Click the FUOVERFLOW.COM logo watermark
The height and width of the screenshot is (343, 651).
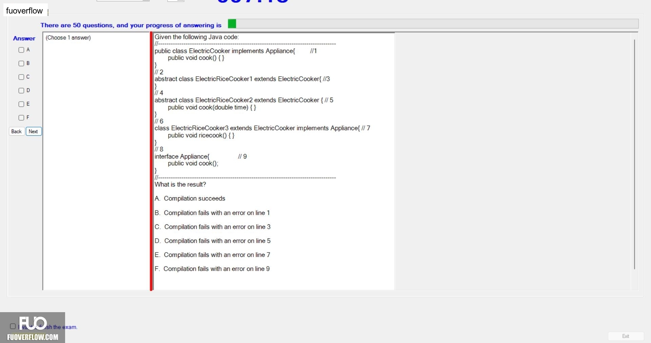coord(33,328)
